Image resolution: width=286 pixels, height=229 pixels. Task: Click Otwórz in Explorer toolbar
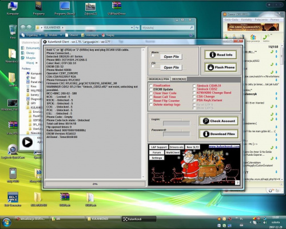pos(72,35)
